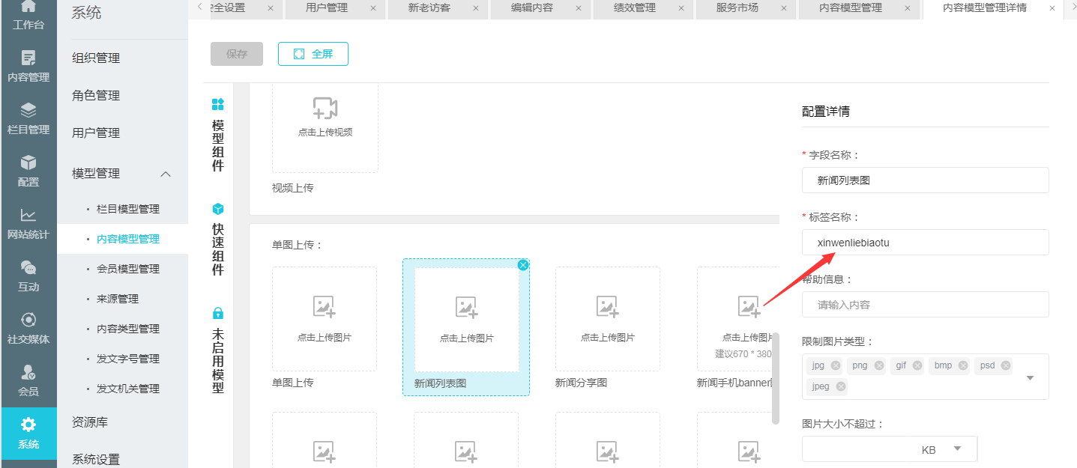1077x468 pixels.
Task: Remove the png image type tag
Action: pos(879,365)
